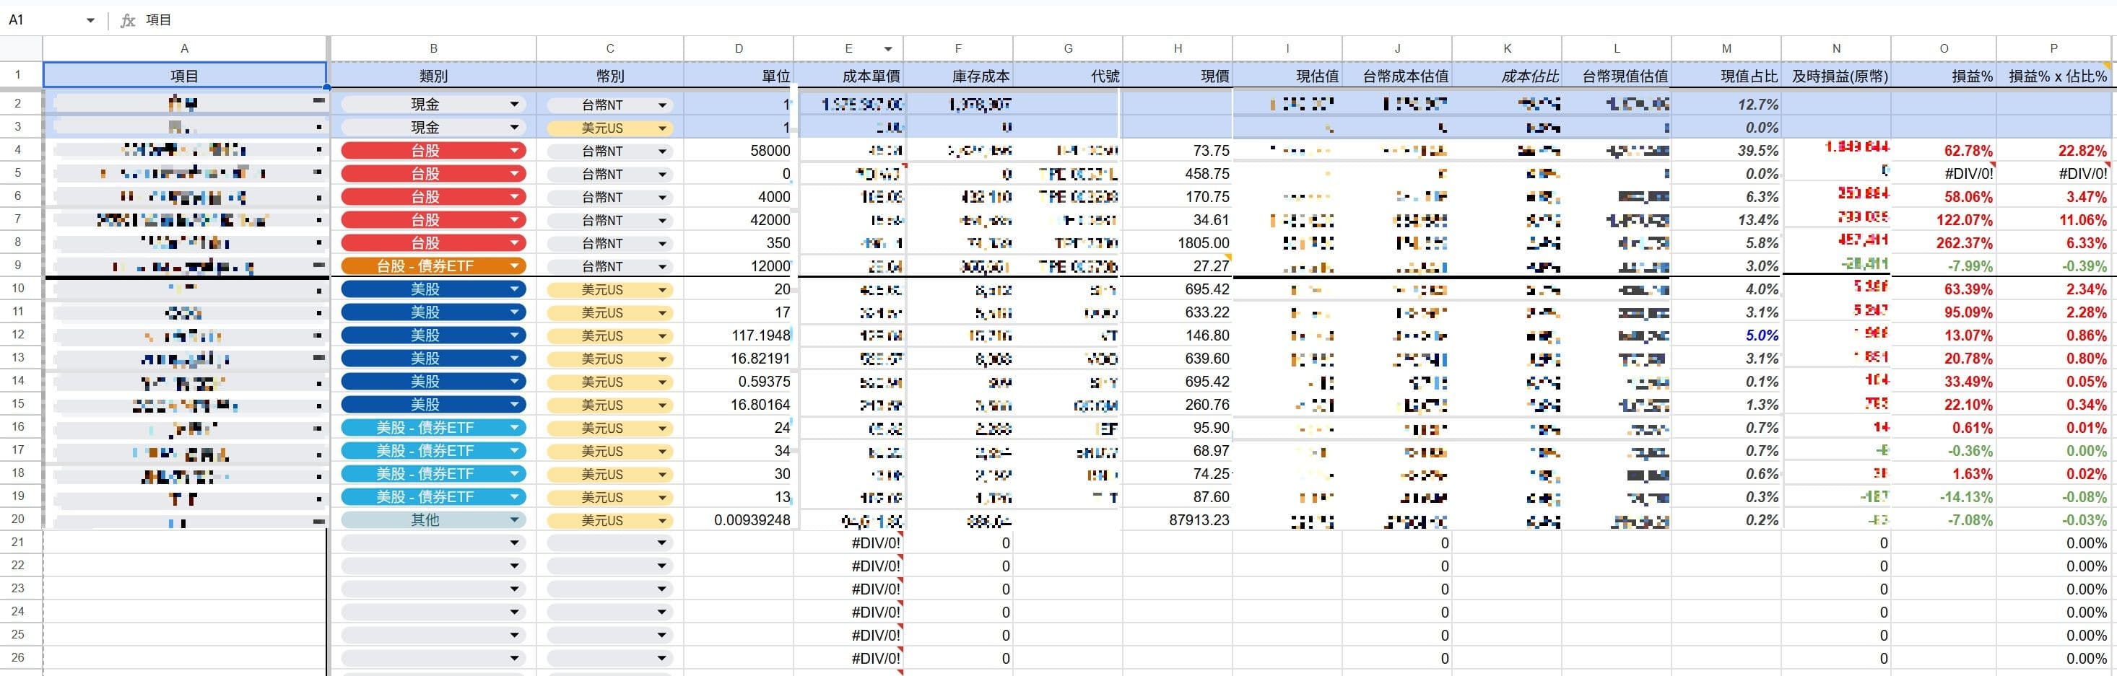Click the price cell showing 27.27
The image size is (2117, 676).
coord(1178,266)
